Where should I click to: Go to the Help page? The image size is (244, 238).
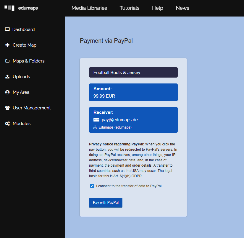tap(158, 8)
